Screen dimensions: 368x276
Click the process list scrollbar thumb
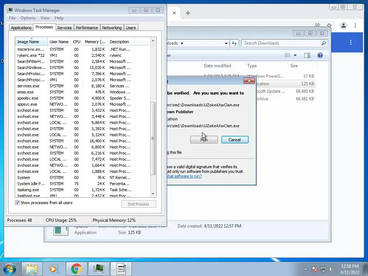coord(153,138)
